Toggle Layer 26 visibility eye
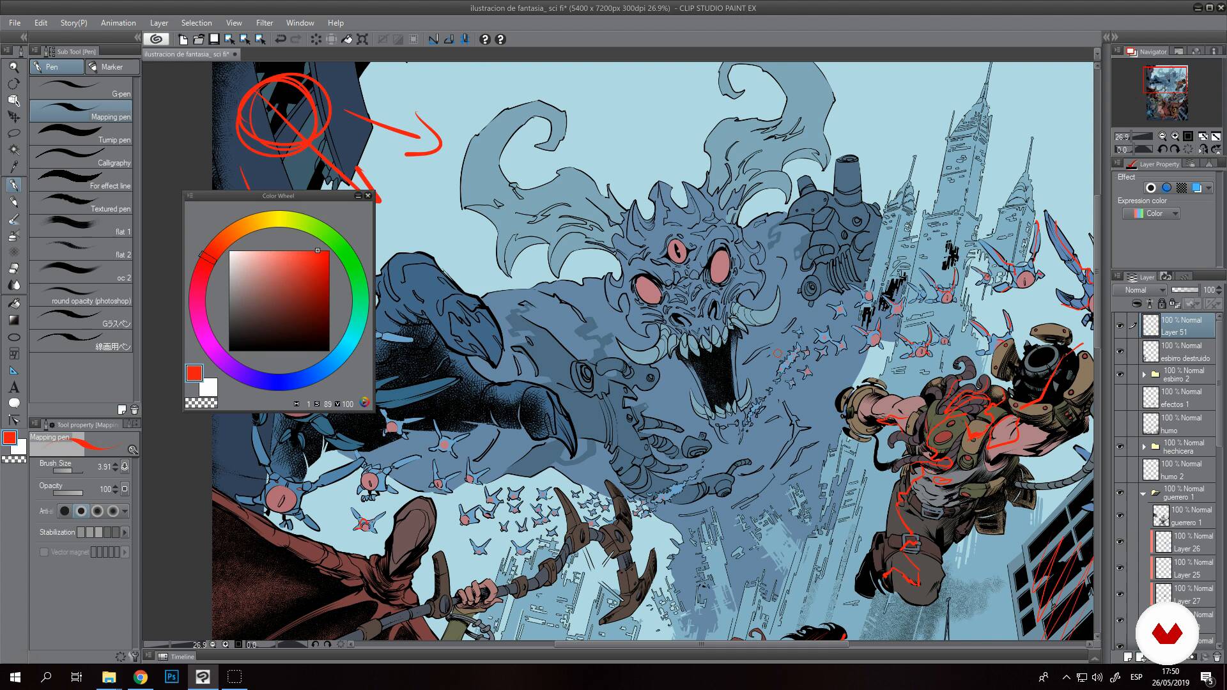Viewport: 1227px width, 690px height. point(1120,542)
